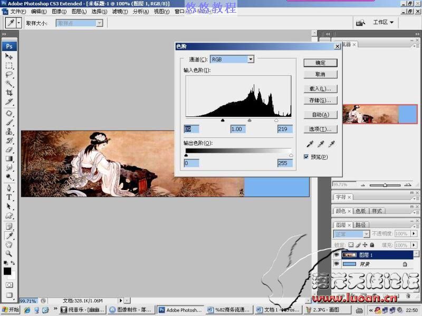
Task: Swap foreground and background colors
Action: 12,263
